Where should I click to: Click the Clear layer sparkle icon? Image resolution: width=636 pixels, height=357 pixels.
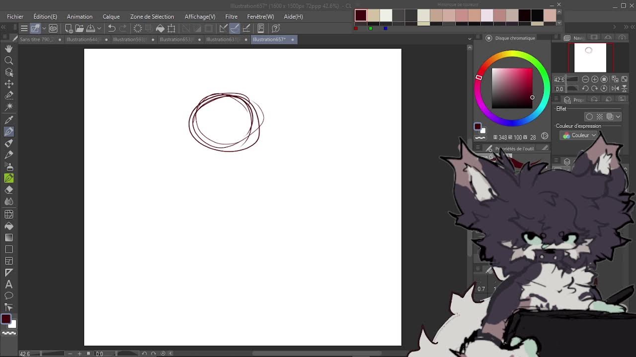tap(138, 28)
